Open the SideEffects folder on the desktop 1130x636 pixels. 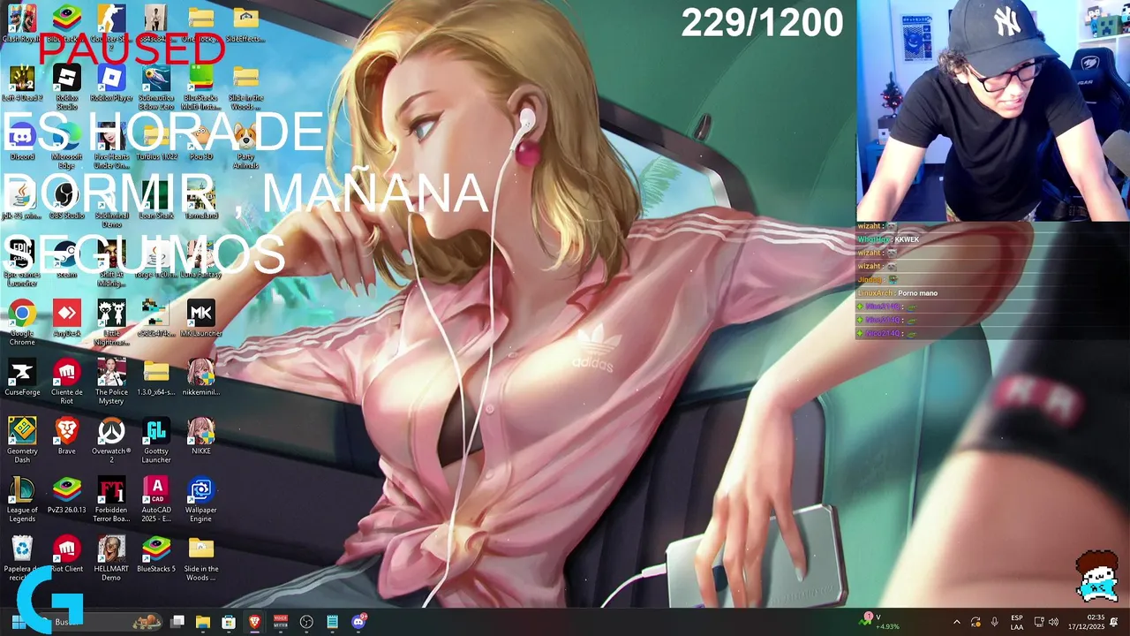click(x=245, y=24)
